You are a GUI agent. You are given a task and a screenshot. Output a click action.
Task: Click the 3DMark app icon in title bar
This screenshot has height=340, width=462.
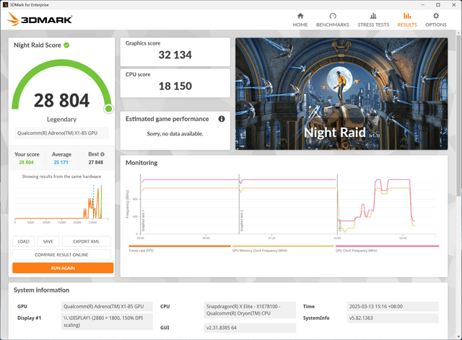click(5, 5)
